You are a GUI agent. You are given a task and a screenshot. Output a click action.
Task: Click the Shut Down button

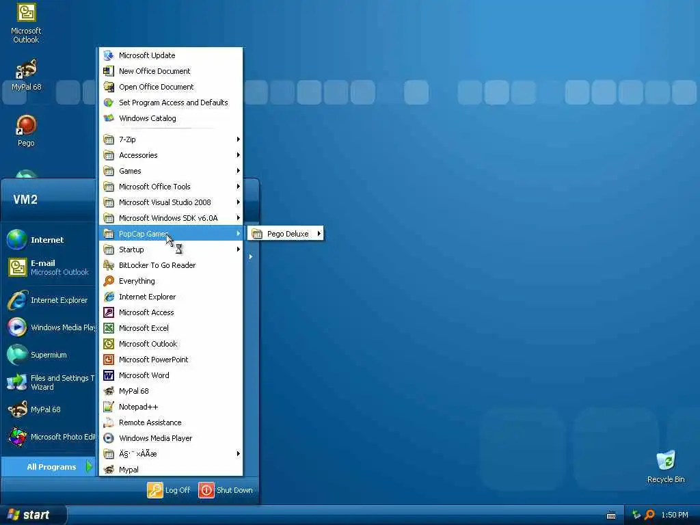pyautogui.click(x=226, y=490)
